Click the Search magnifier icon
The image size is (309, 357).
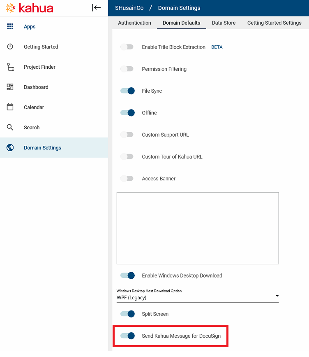click(x=10, y=128)
